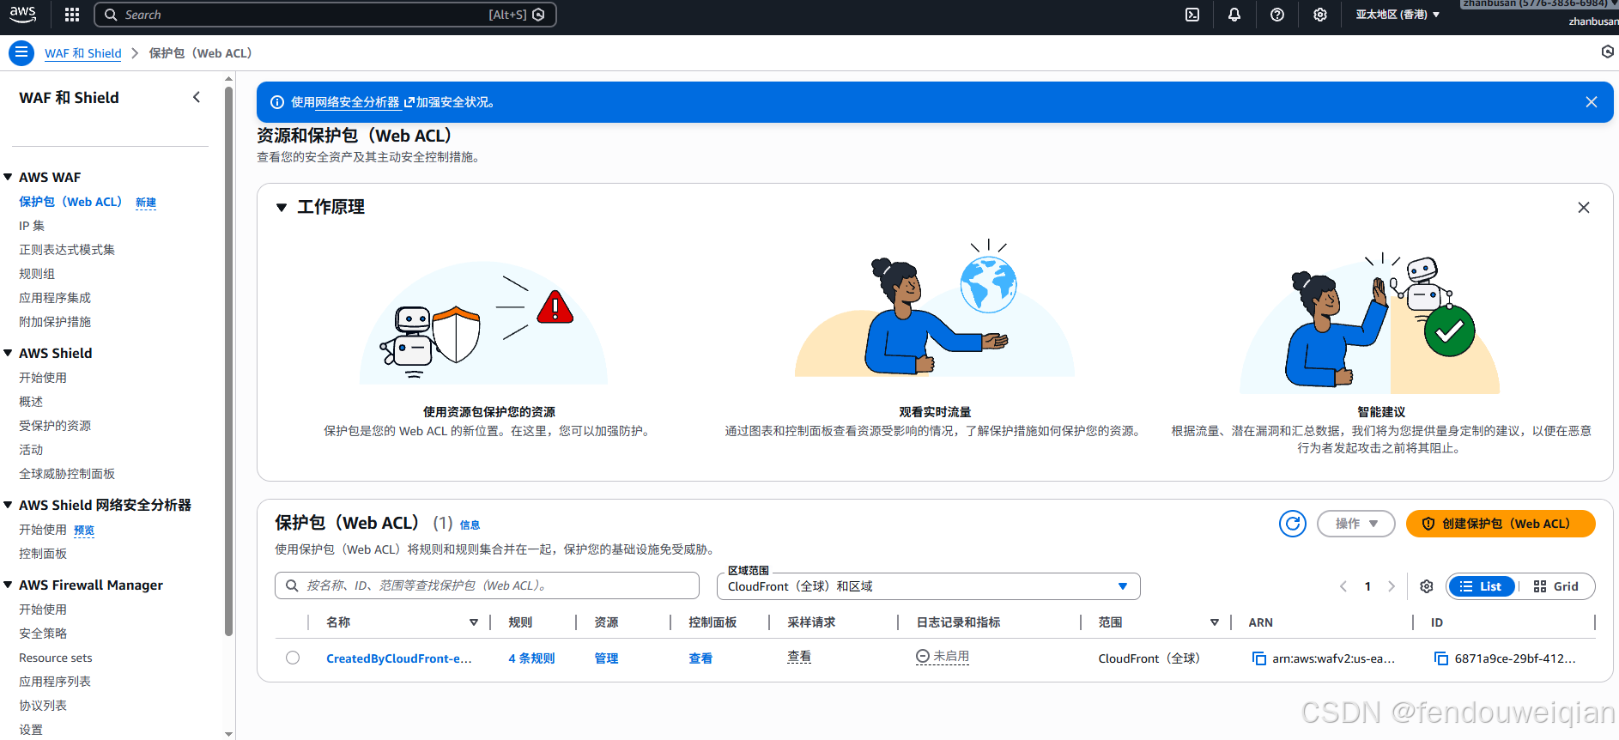The width and height of the screenshot is (1619, 740).
Task: Click the sidebar vertical scrollbar
Action: click(x=228, y=361)
